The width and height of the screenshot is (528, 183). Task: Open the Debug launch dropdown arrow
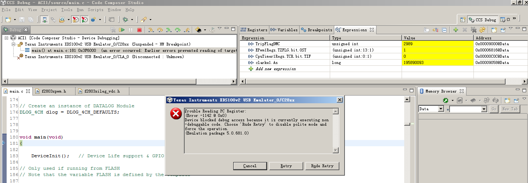132,19
